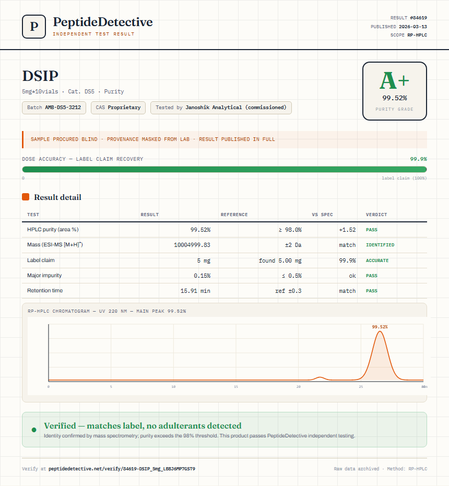Click the main peak on the chromatogram
449x486 pixels.
380,357
